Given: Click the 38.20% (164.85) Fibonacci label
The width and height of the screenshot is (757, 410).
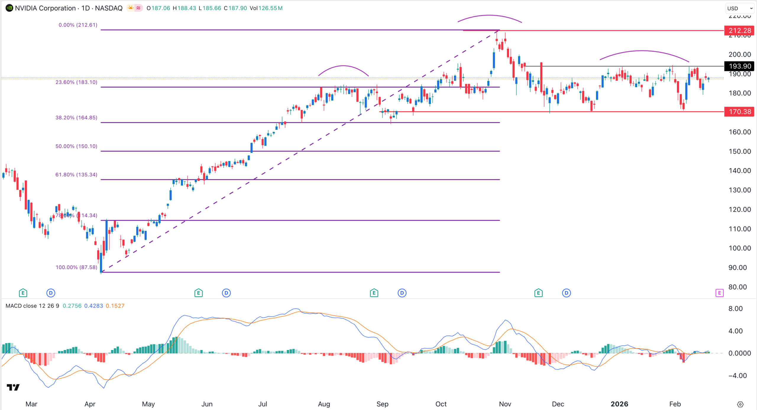Looking at the screenshot, I should [77, 118].
